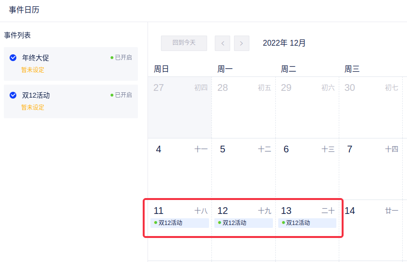Click the 已开启 status of 双12活动
This screenshot has height=262, width=407.
point(121,95)
